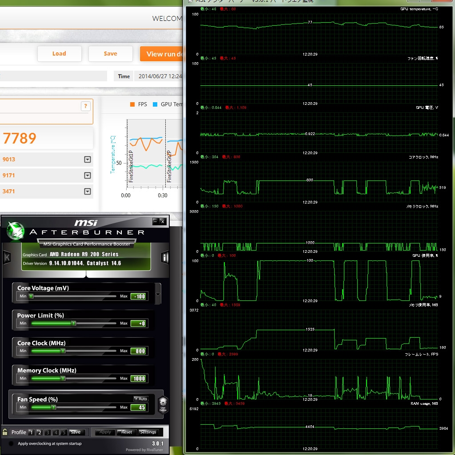Click the Power Limit value field showing +0
This screenshot has height=455, width=455.
139,323
